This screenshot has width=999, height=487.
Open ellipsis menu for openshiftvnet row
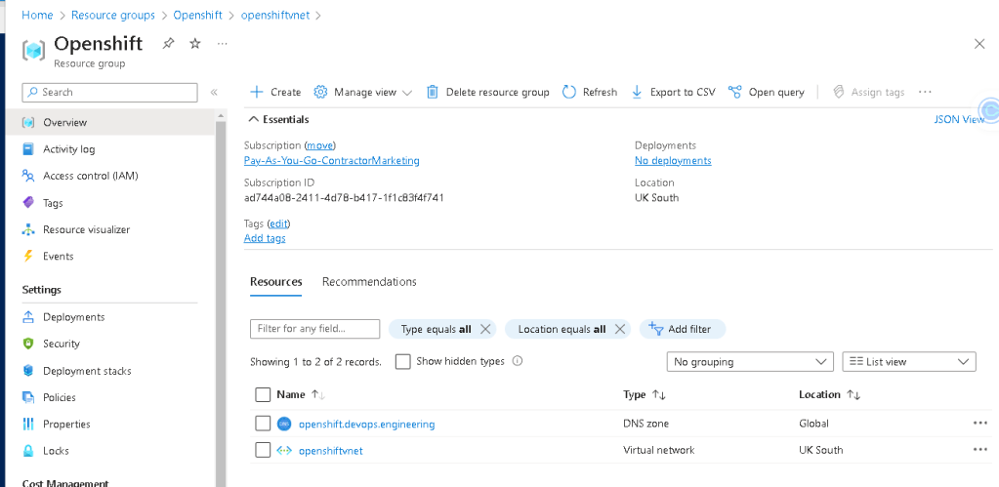pos(979,450)
